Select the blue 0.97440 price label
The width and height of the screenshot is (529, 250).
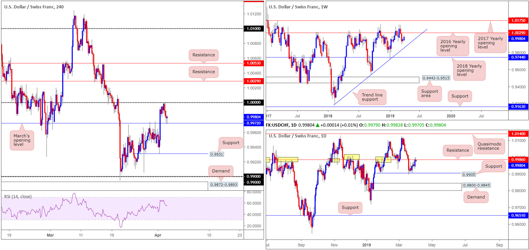[x=518, y=57]
